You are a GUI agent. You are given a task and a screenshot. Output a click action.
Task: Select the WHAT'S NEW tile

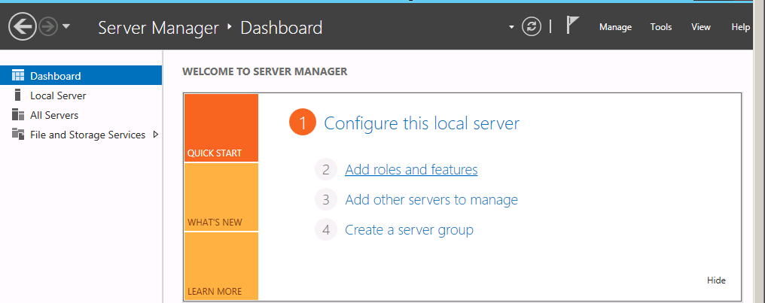pos(221,197)
